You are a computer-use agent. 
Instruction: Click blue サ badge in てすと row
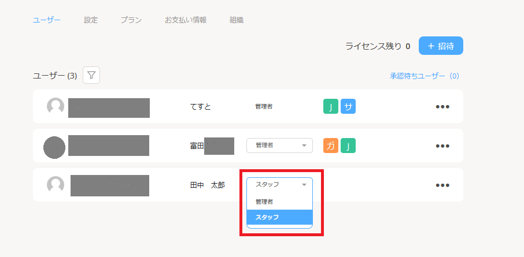(x=348, y=106)
